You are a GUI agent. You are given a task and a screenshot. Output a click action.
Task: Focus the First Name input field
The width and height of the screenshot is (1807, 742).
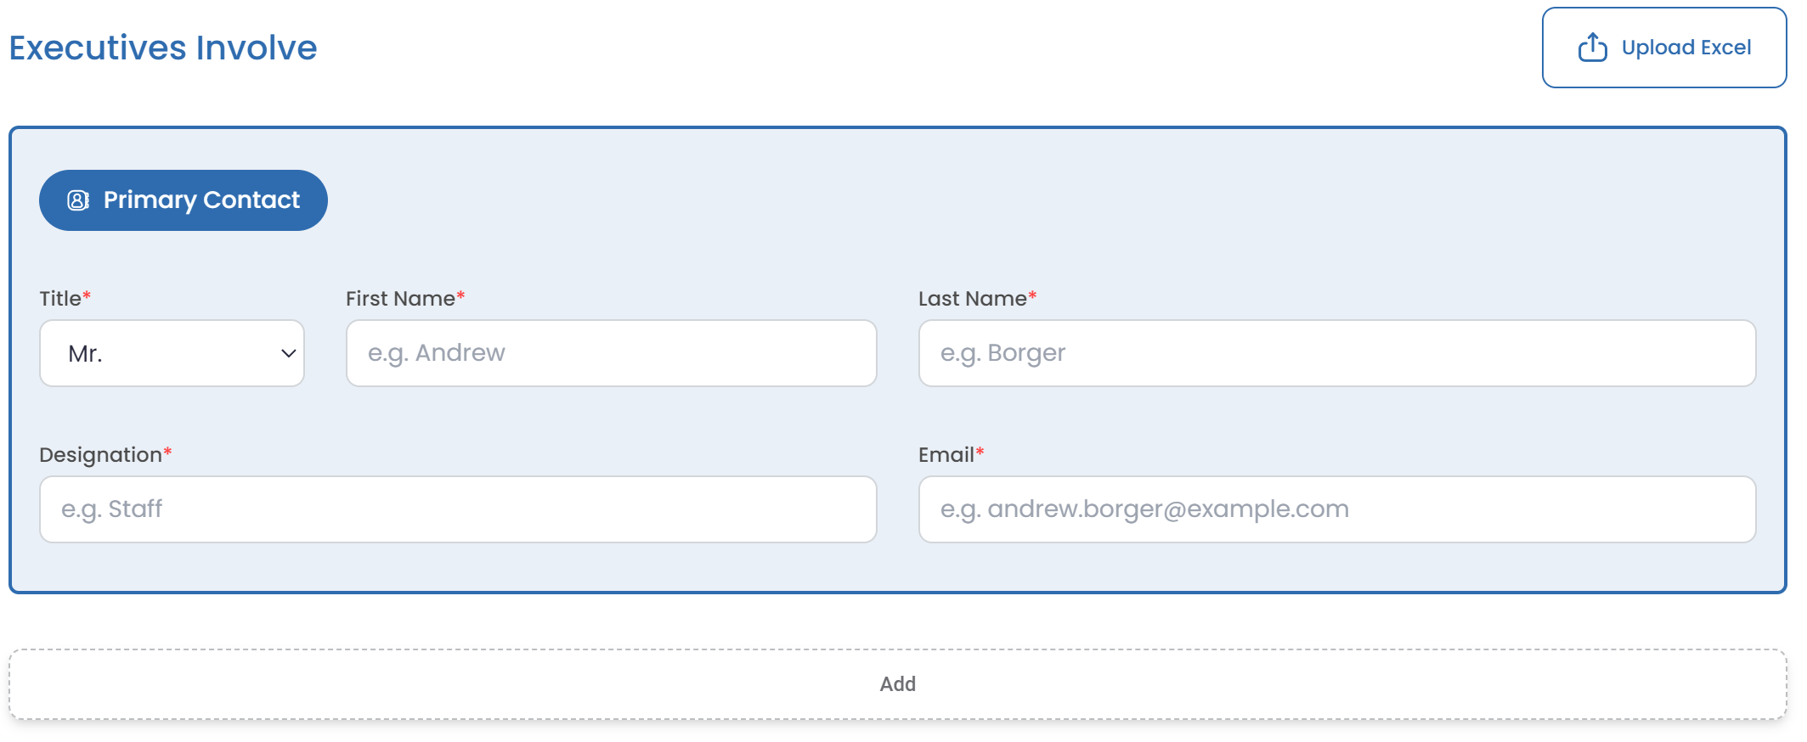tap(611, 353)
